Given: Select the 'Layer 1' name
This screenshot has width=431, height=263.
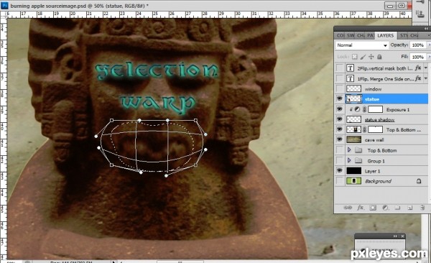Looking at the screenshot, I should click(x=372, y=171).
